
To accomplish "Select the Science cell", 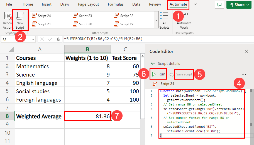I will (40, 74).
